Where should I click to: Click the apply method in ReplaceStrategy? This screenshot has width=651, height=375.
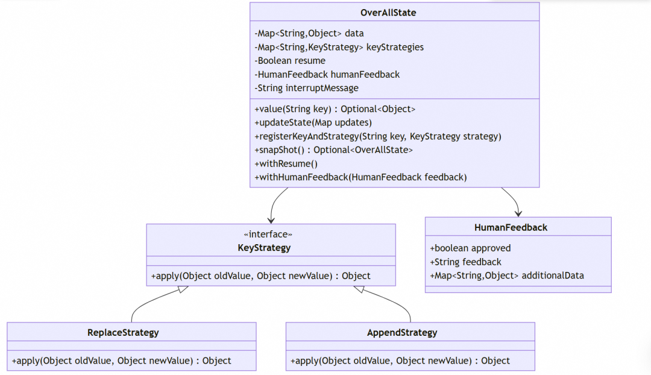click(x=121, y=361)
